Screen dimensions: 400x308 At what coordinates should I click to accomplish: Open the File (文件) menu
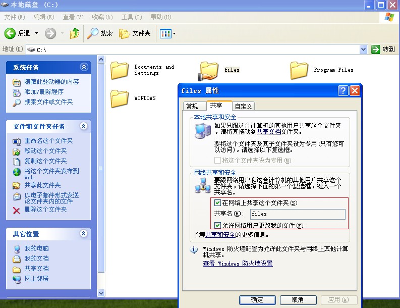pyautogui.click(x=14, y=17)
